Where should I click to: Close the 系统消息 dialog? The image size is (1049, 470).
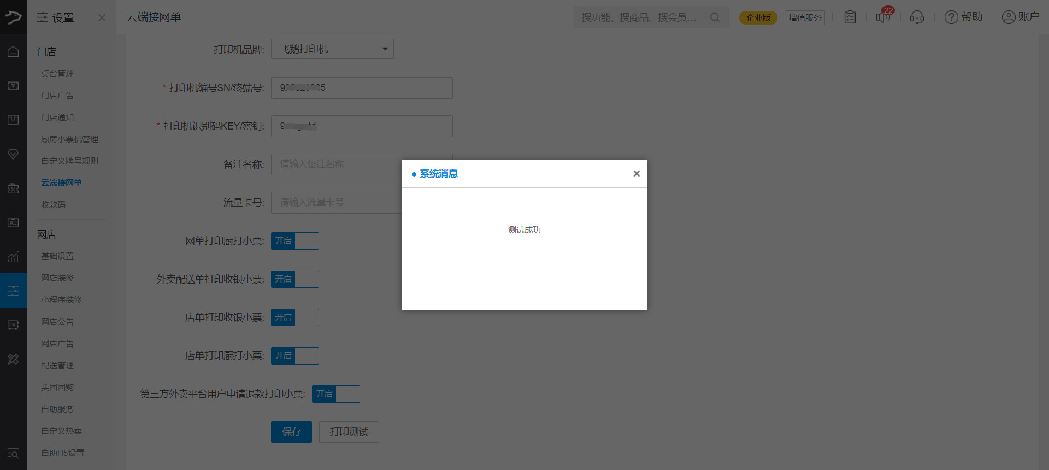click(636, 174)
